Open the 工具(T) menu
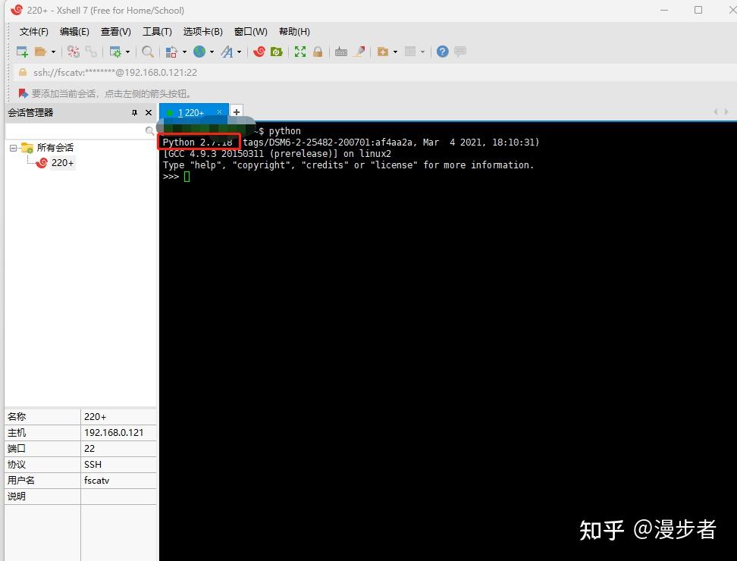Image resolution: width=737 pixels, height=561 pixels. pyautogui.click(x=157, y=32)
